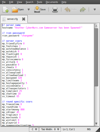
Task: Click the sv_allowupload 1 line
Action: [13, 73]
